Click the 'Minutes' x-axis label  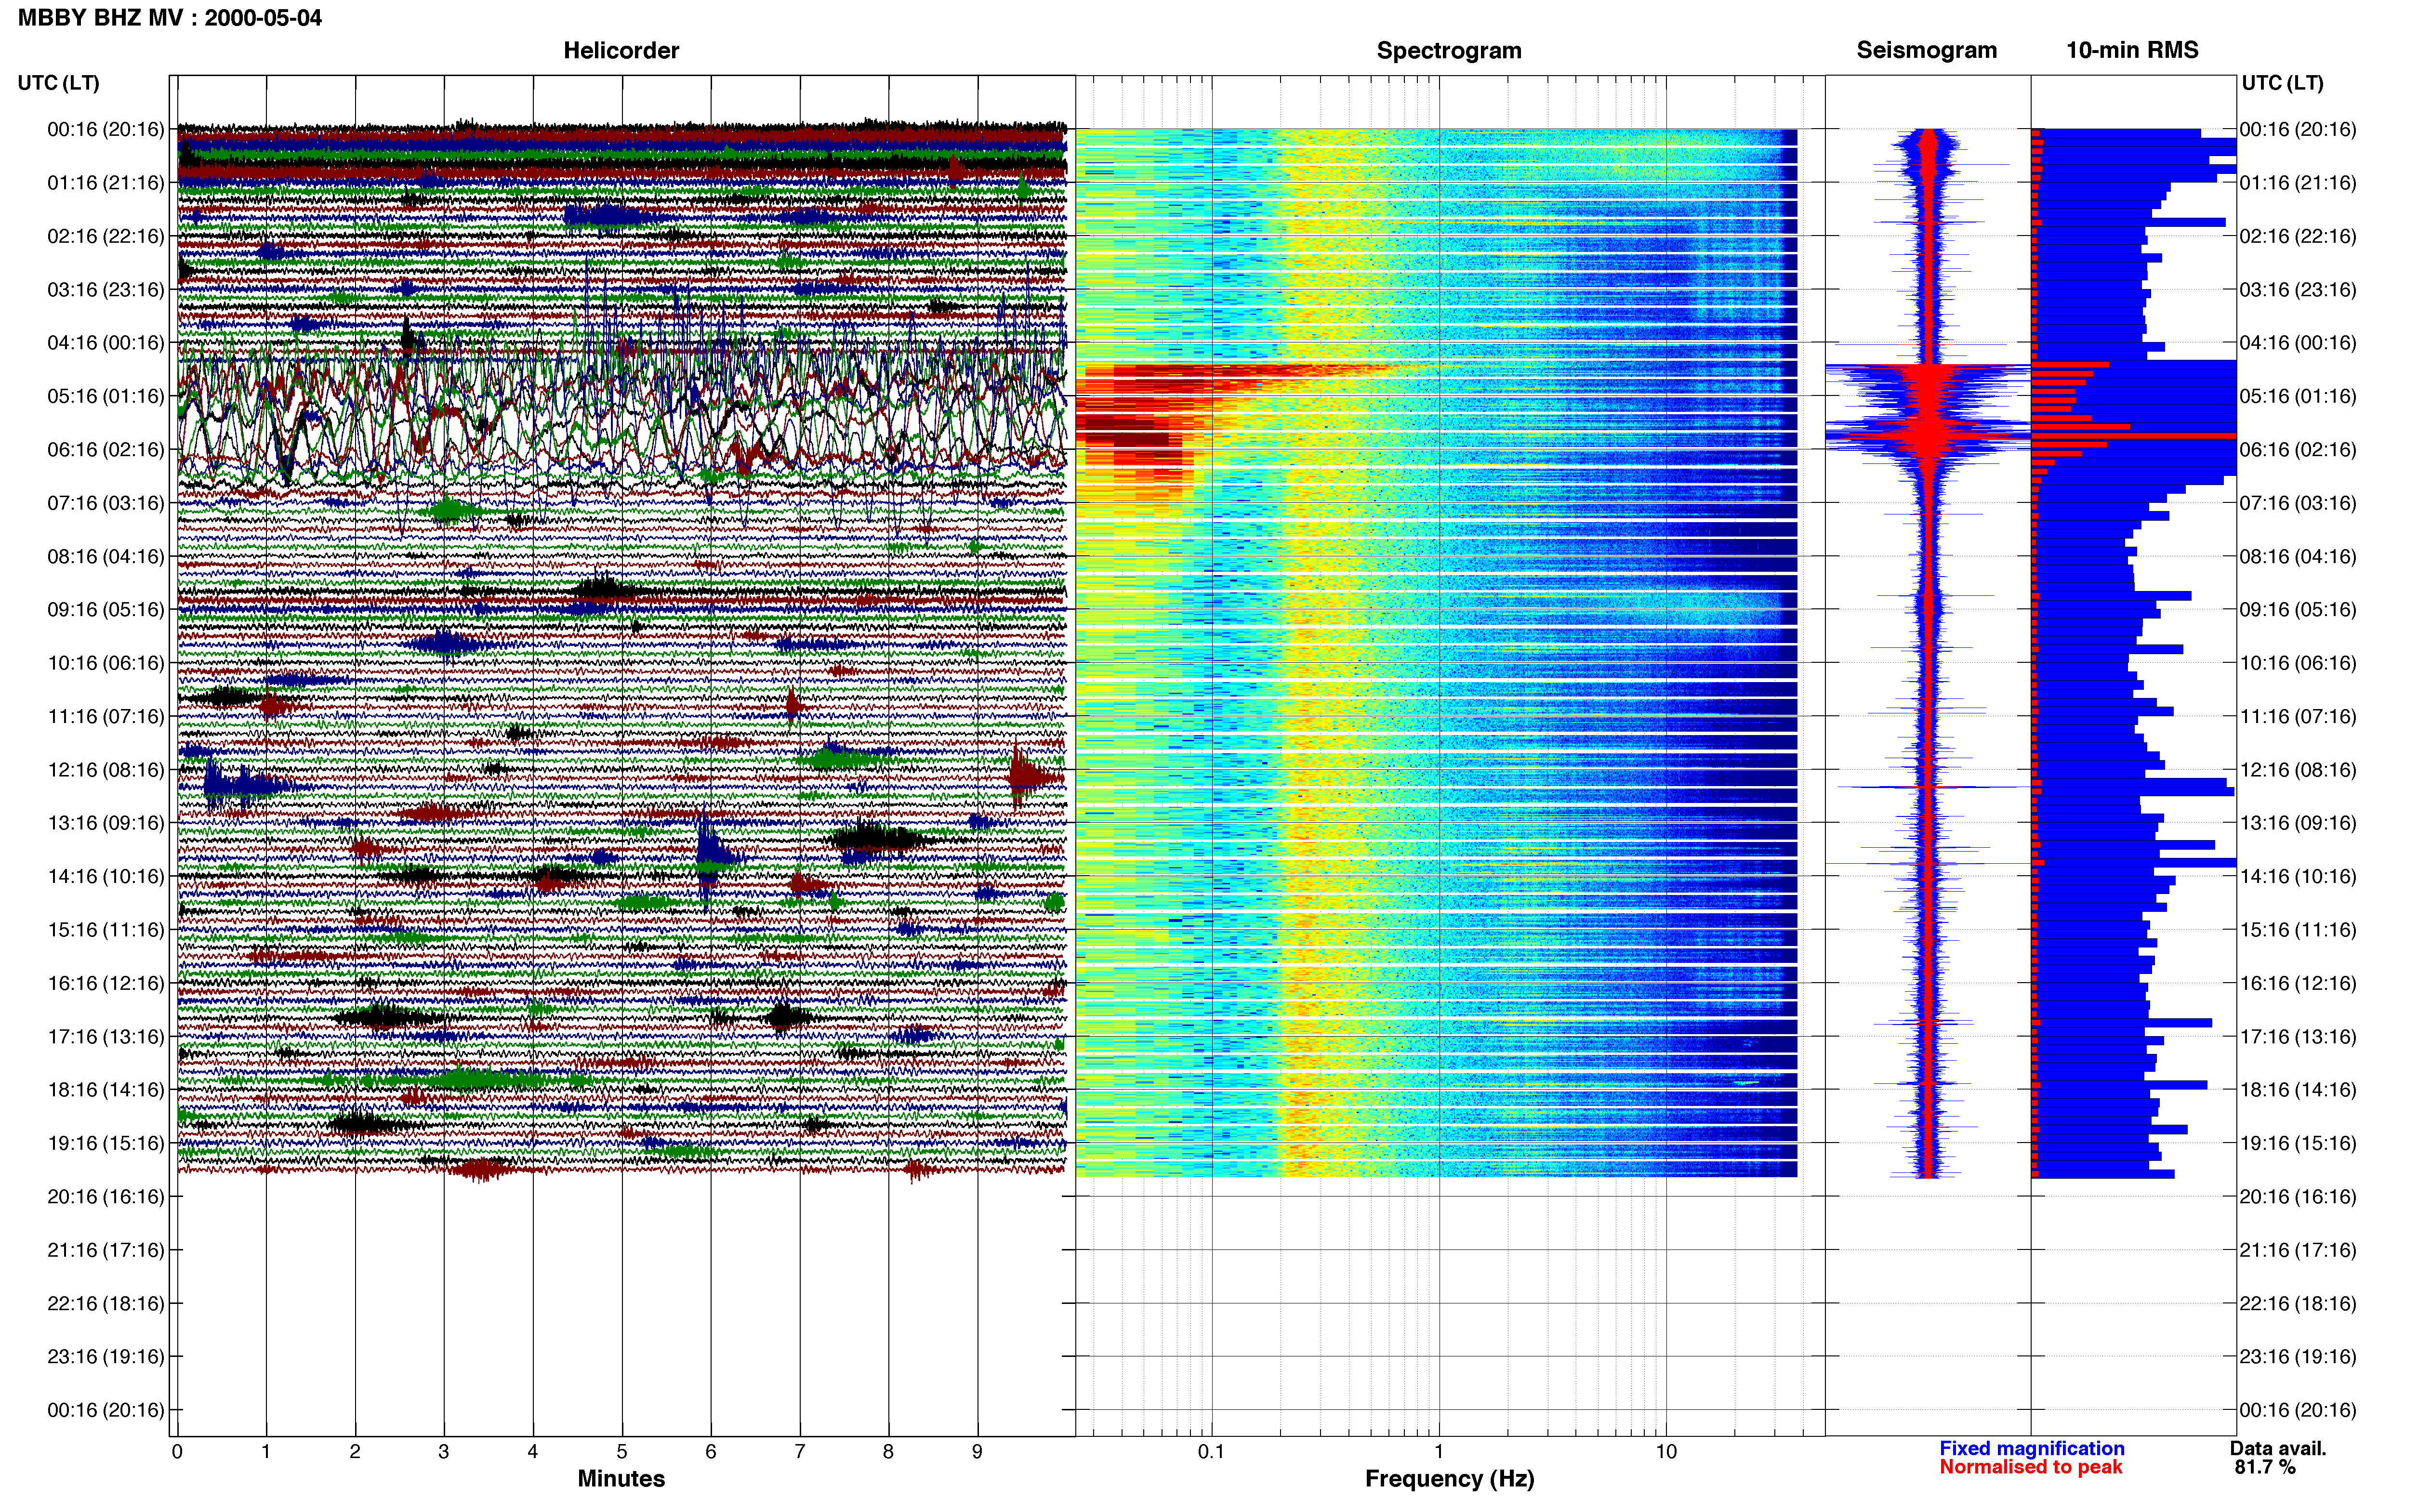621,1478
